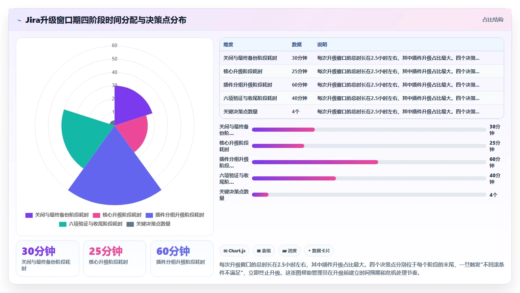Click the 4个 cell in table

(x=295, y=112)
